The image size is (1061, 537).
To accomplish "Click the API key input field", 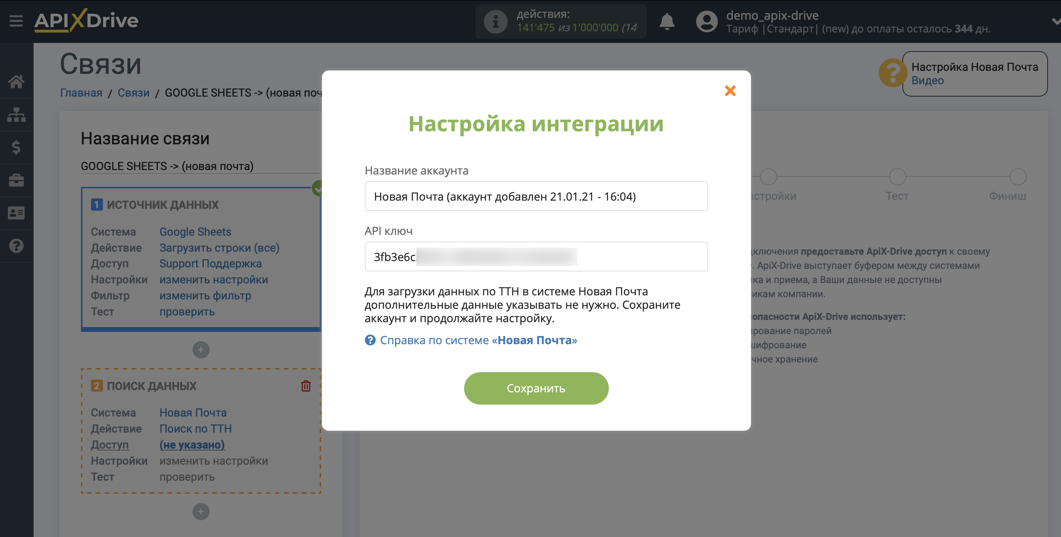I will point(536,257).
